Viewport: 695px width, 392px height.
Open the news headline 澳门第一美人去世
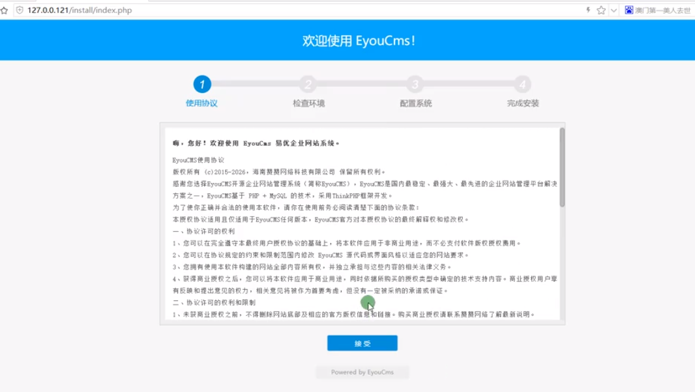pyautogui.click(x=662, y=10)
